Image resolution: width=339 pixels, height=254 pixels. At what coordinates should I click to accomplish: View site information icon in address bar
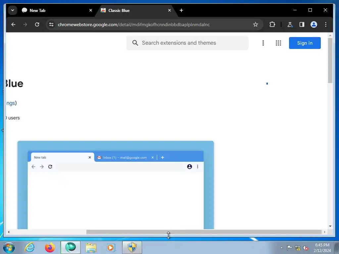point(51,24)
